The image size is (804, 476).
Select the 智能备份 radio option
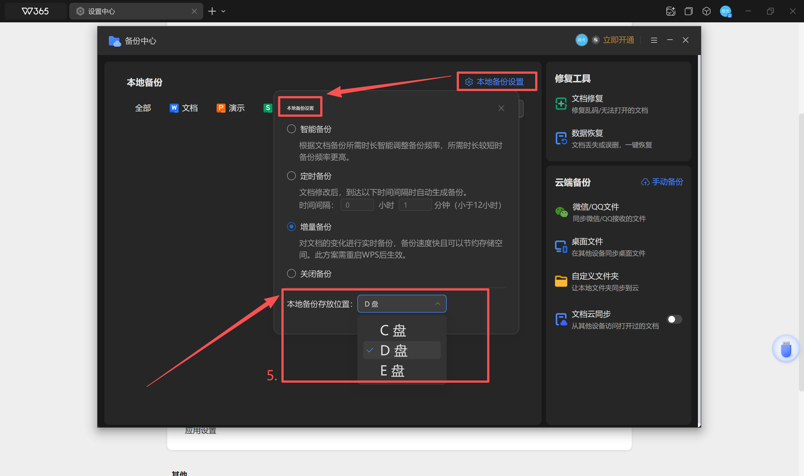291,128
